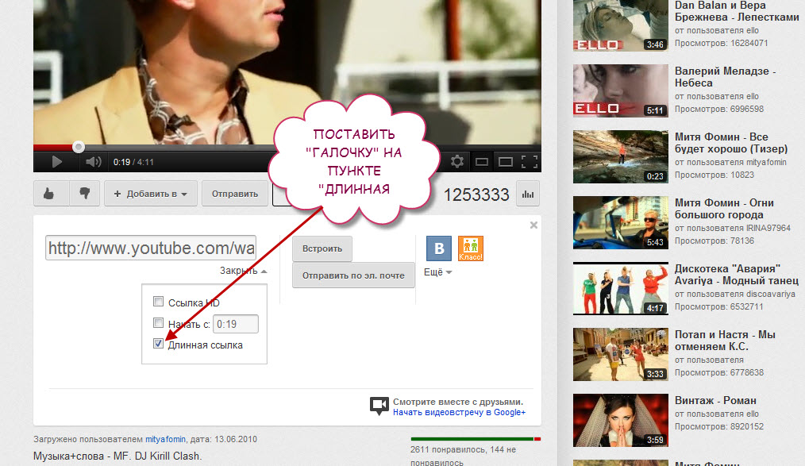Open Dan Balan и Вера Брежнева thumbnail
The height and width of the screenshot is (466, 805).
[x=621, y=25]
